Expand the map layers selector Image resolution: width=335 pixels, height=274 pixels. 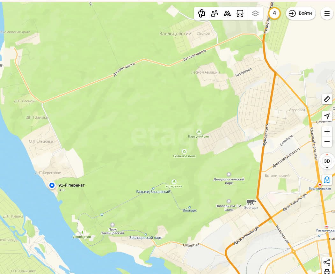[255, 13]
